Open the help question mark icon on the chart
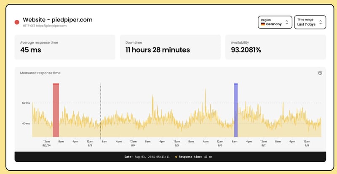 (x=320, y=73)
